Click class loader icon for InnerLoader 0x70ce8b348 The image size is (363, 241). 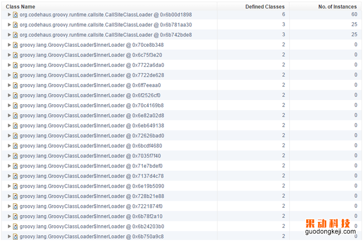15,45
